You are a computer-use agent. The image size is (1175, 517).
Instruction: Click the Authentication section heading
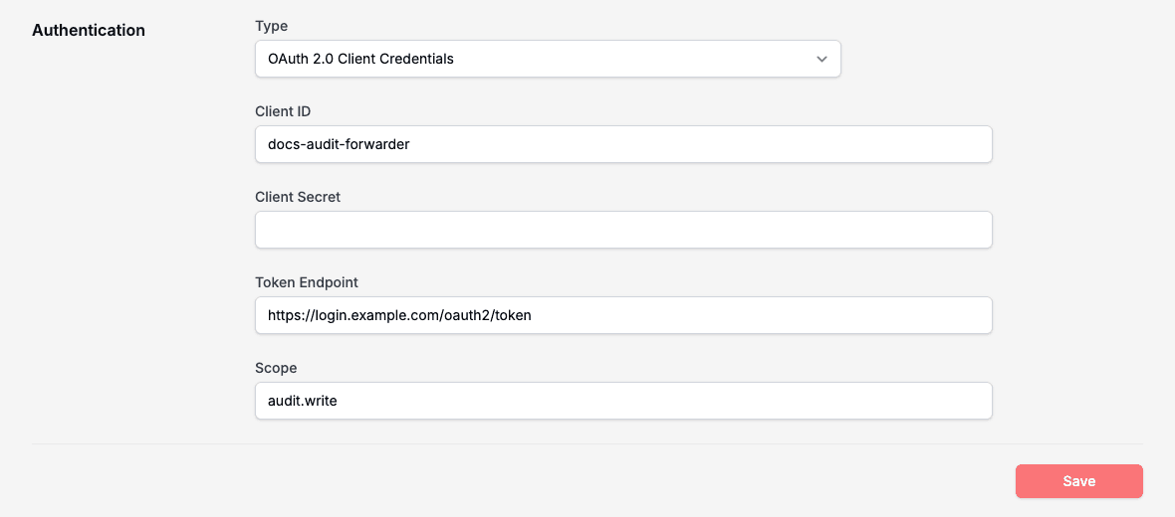89,31
